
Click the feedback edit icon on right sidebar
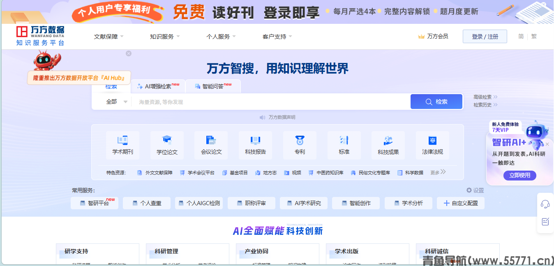[x=545, y=222]
